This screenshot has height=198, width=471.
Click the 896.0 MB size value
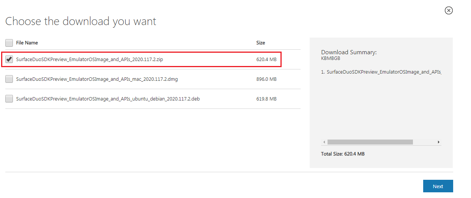click(266, 79)
